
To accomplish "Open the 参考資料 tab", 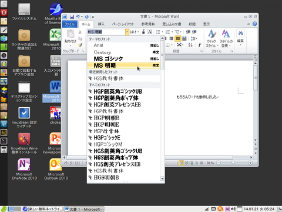I will (148, 24).
